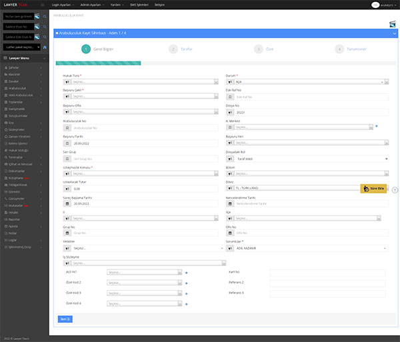Click the search icon beside 'Sadece Eski Esas No' box
Screen dimensions: 400x342
(x=45, y=37)
